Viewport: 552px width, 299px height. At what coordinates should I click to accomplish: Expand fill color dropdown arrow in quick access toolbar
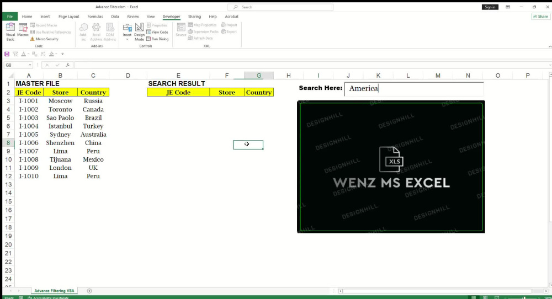coord(56,54)
